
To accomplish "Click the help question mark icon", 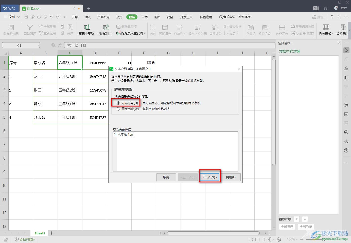I will pos(332,17).
